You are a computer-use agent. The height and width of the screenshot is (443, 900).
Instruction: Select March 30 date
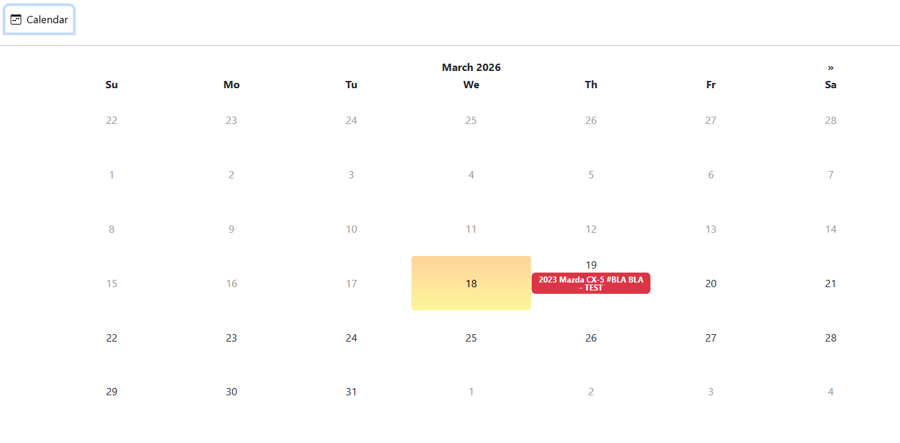(231, 392)
